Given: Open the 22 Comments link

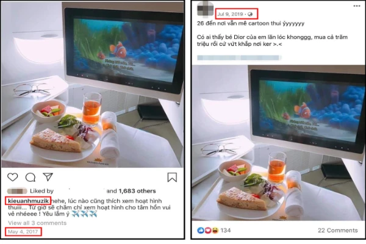Looking at the screenshot, I should pos(338,231).
